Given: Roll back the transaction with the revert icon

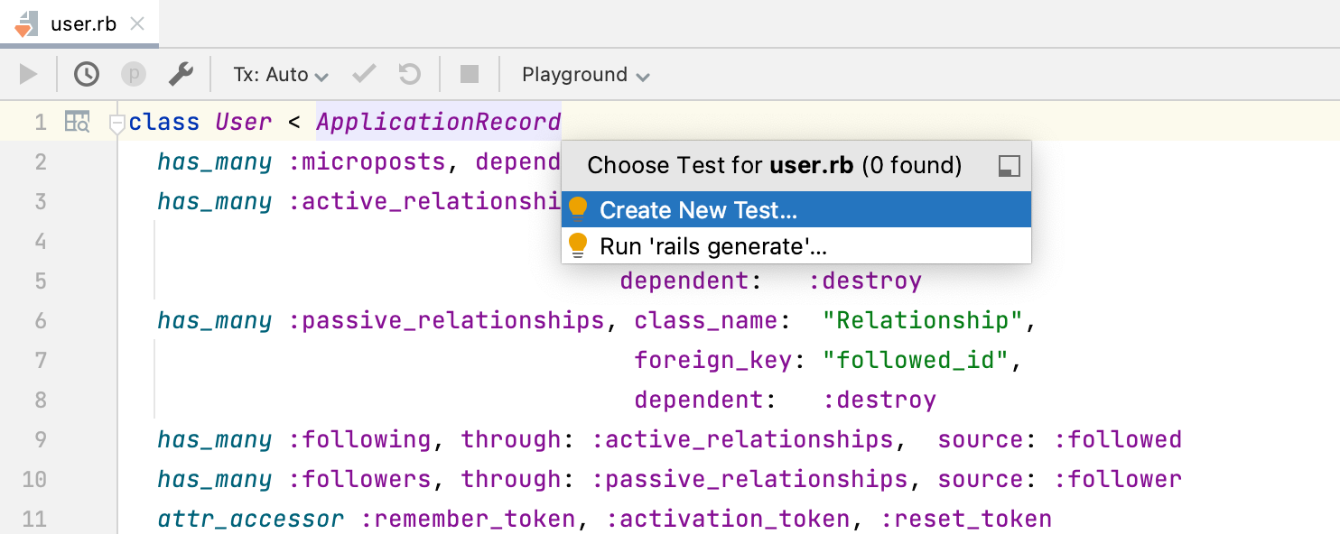Looking at the screenshot, I should (408, 74).
